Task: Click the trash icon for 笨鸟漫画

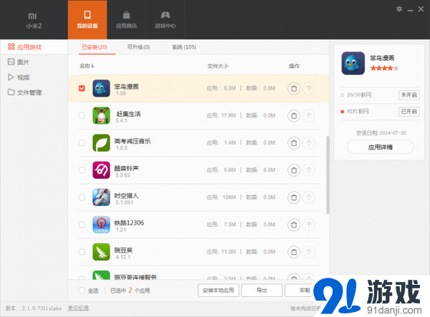Action: point(294,89)
